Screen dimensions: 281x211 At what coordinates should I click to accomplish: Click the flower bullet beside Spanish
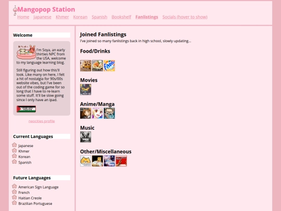coord(15,162)
